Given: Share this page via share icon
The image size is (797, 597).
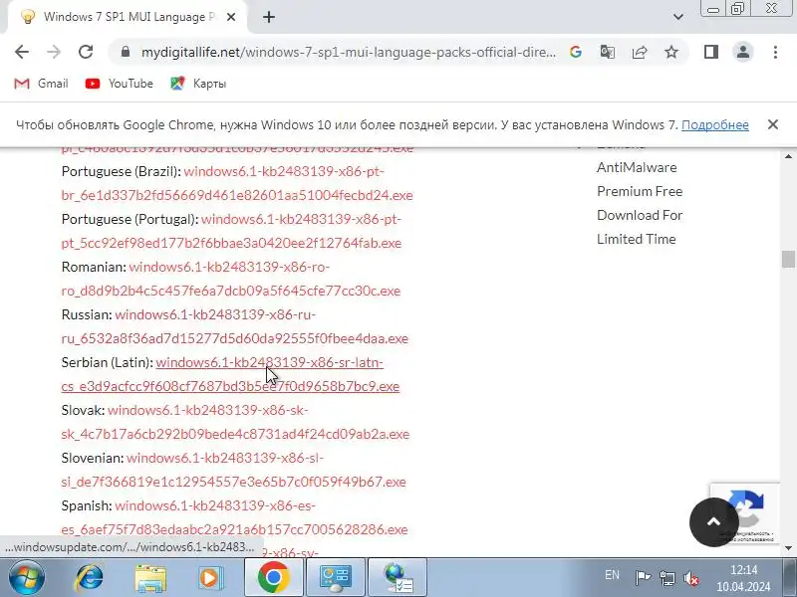Looking at the screenshot, I should click(x=640, y=52).
